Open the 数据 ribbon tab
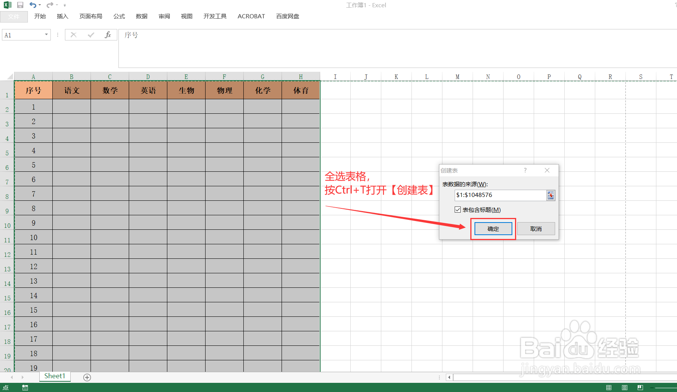The width and height of the screenshot is (677, 392). tap(142, 16)
